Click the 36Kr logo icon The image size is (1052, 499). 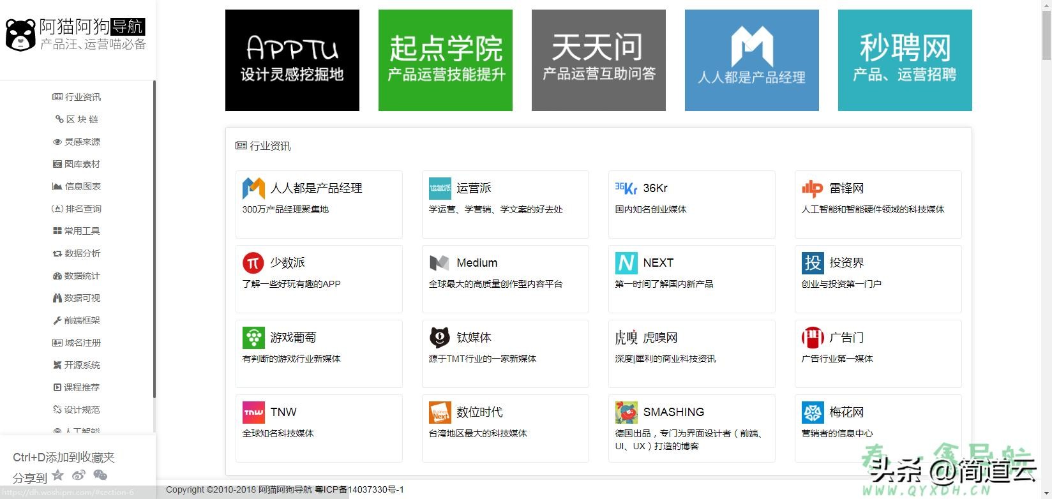(x=626, y=188)
